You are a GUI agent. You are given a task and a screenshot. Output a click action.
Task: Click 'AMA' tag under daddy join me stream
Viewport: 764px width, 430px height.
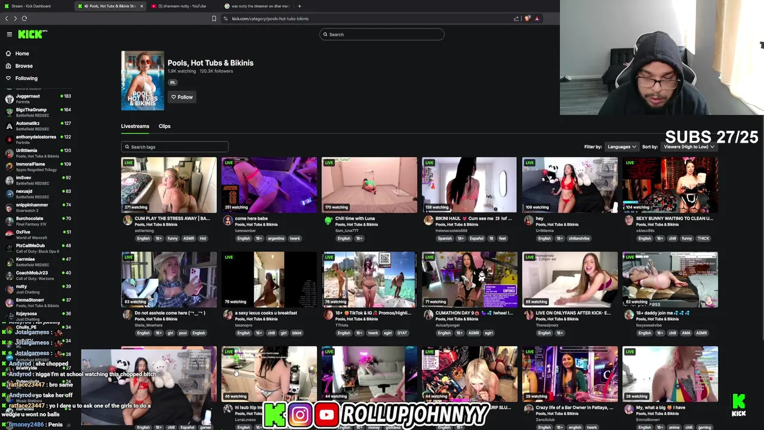click(686, 333)
